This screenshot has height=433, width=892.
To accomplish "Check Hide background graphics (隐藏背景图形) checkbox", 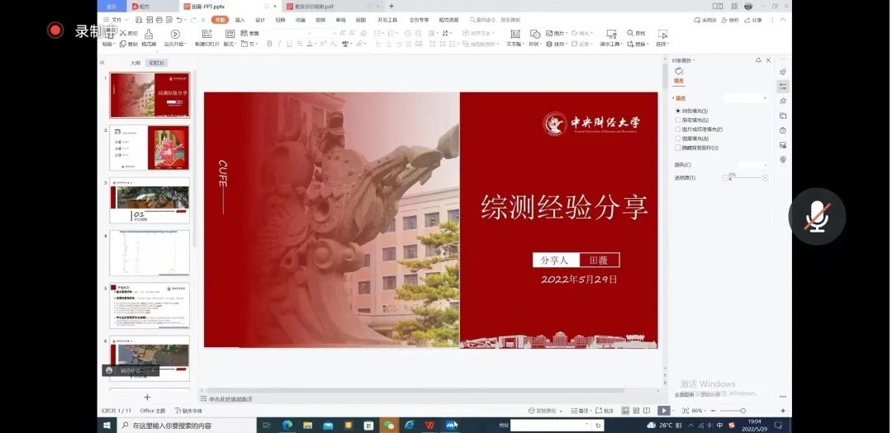I will (x=678, y=148).
